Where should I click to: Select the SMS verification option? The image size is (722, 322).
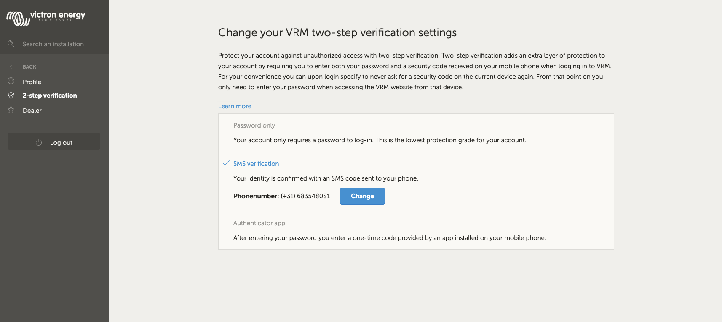point(256,164)
